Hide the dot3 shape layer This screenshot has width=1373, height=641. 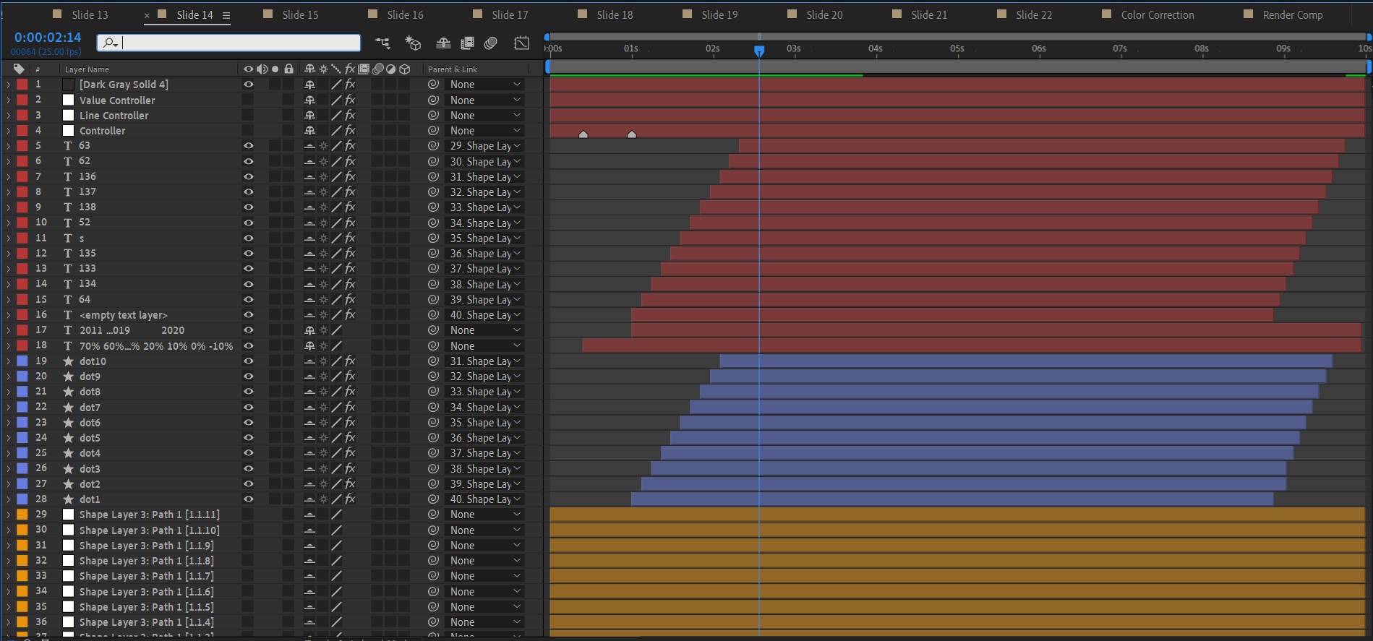[248, 469]
